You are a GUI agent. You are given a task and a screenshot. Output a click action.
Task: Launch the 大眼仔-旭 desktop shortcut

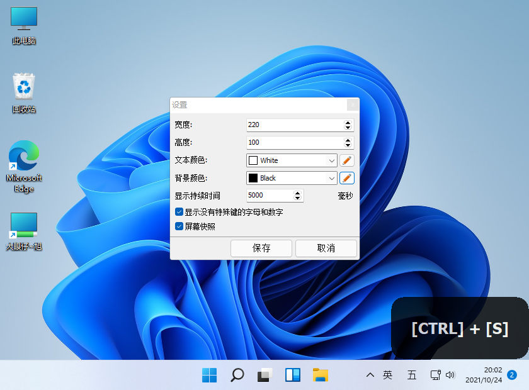pos(23,224)
